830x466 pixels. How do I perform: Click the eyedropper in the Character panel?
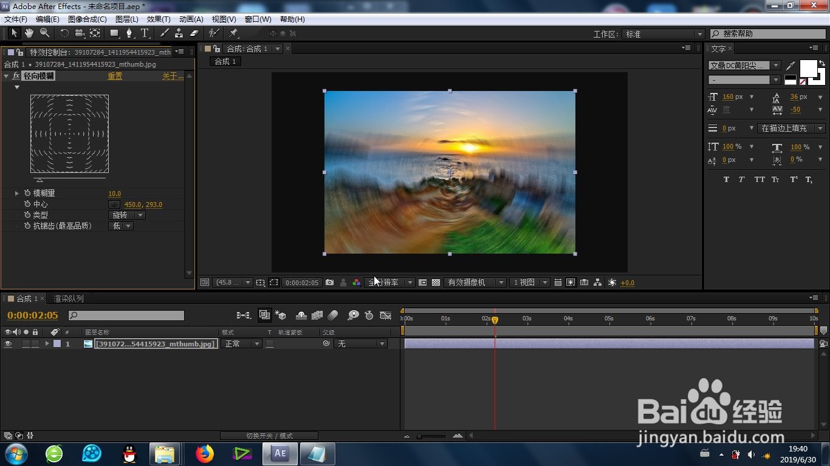click(x=791, y=65)
